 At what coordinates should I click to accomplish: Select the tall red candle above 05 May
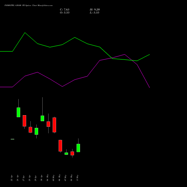pos(54,125)
